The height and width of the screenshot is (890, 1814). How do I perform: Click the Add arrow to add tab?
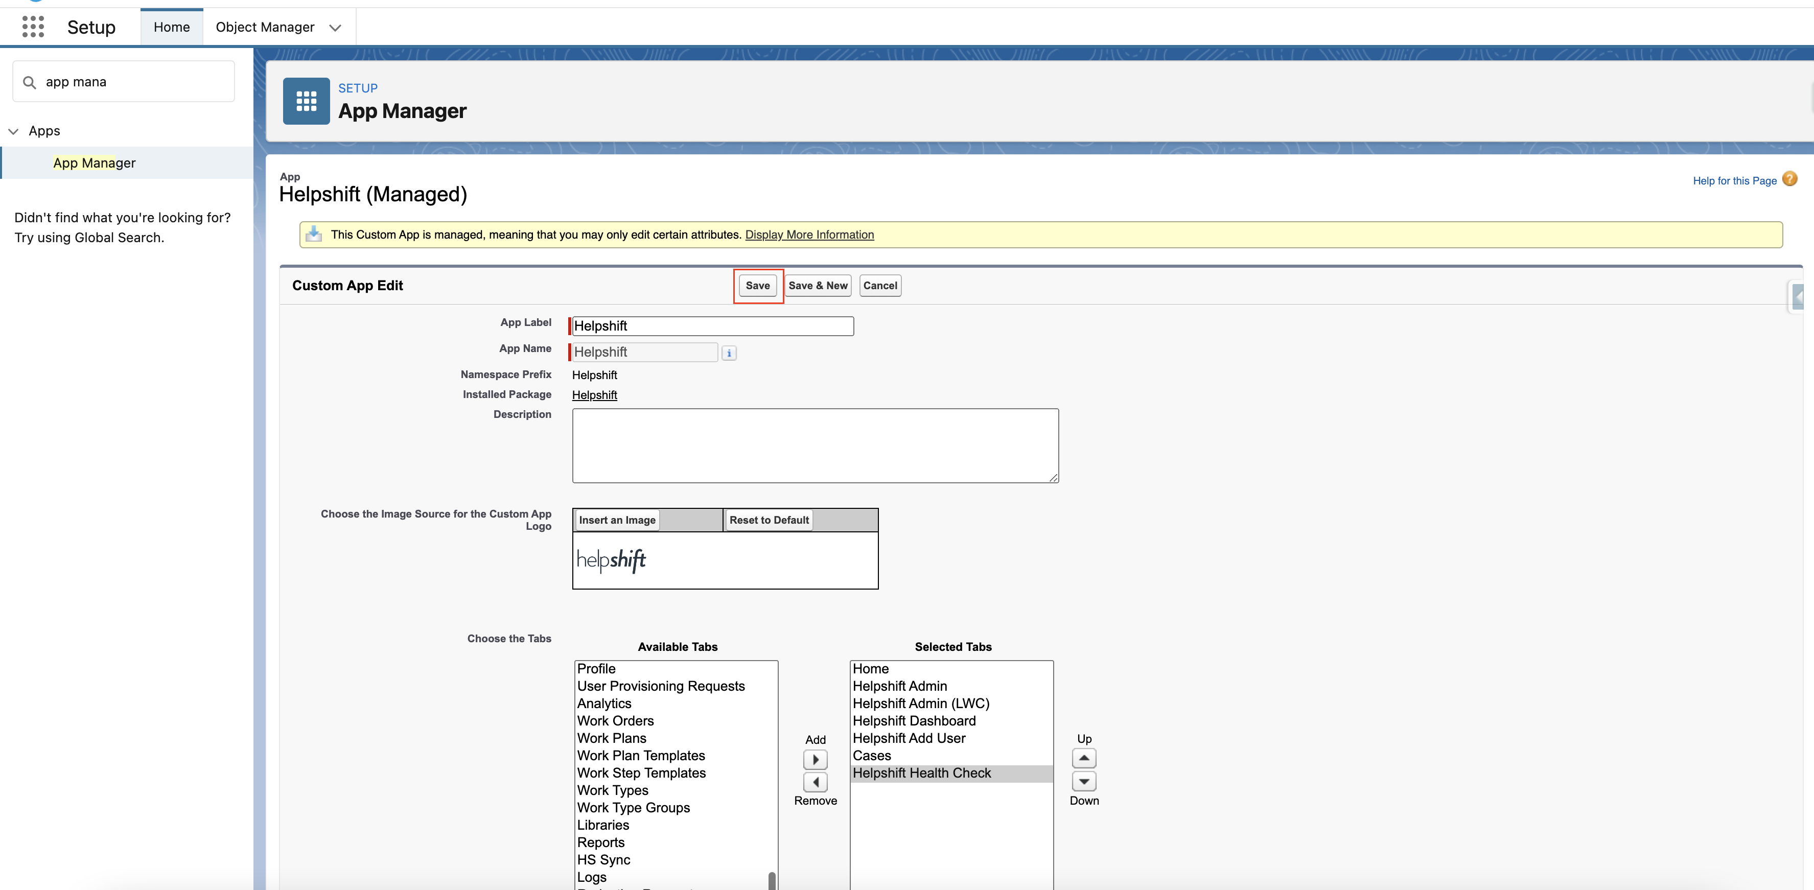[x=815, y=759]
